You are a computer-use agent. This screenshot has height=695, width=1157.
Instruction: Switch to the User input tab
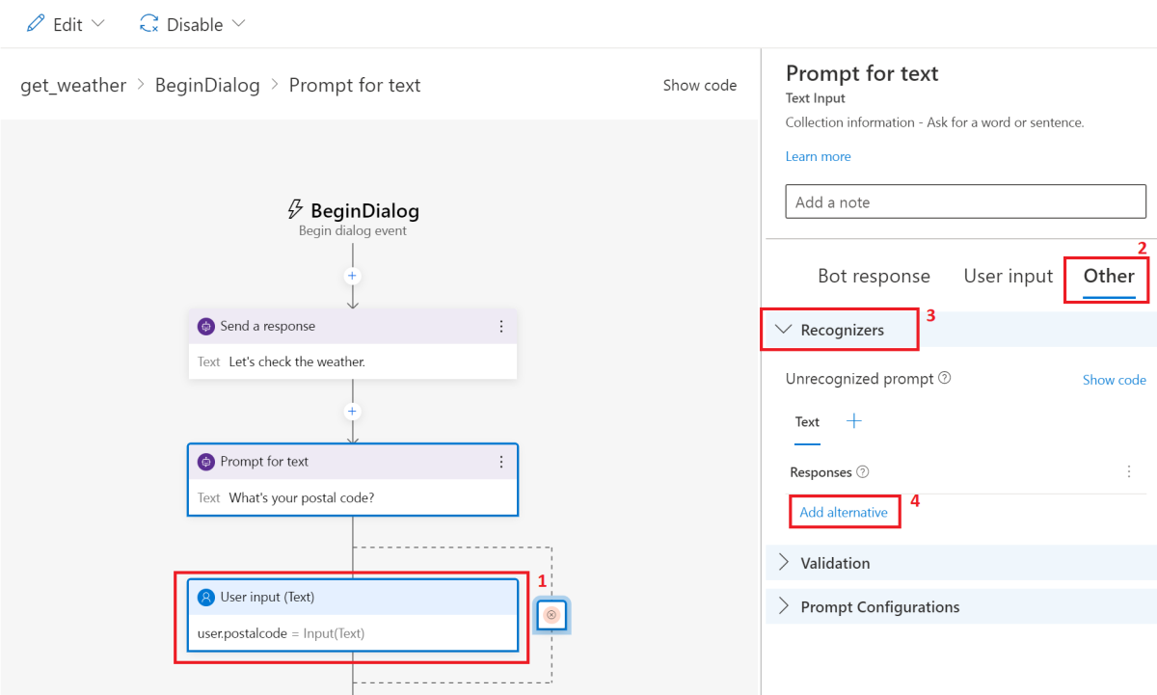click(1008, 277)
